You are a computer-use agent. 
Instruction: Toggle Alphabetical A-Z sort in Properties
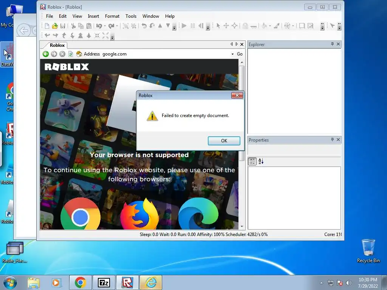(261, 161)
